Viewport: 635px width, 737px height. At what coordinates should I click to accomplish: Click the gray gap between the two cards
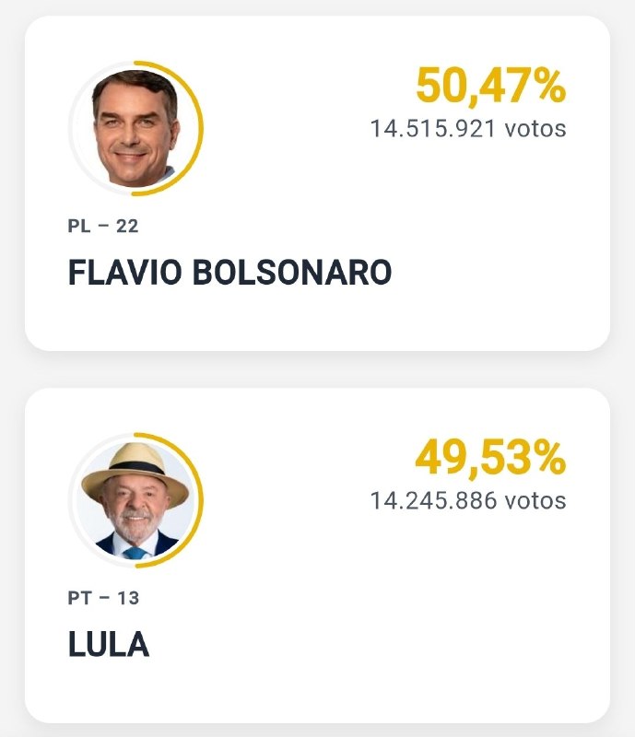pyautogui.click(x=317, y=369)
